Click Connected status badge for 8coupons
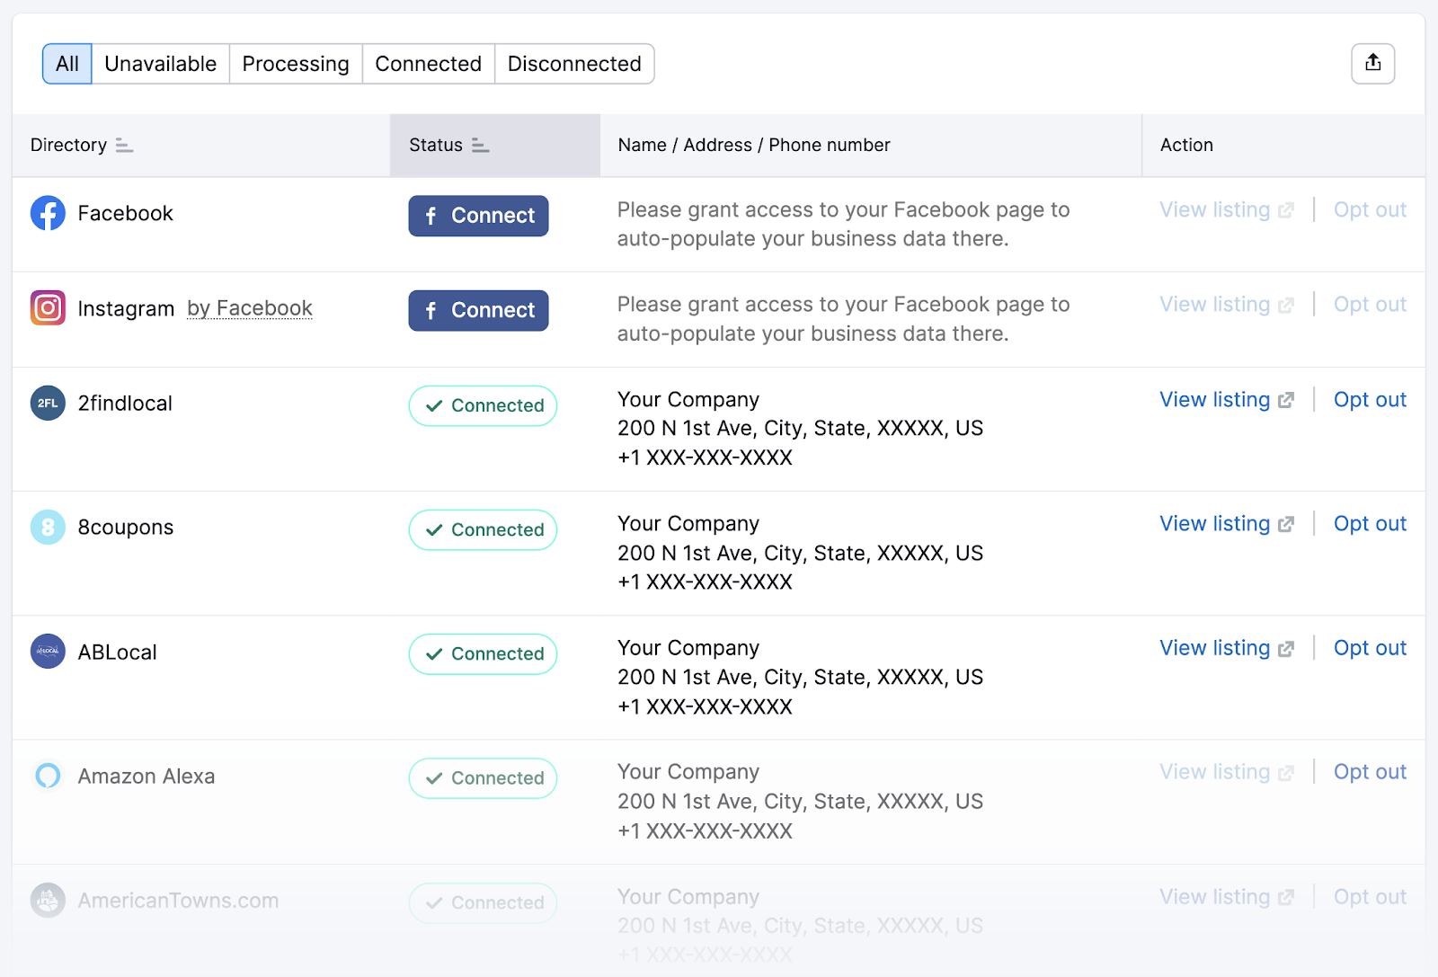Viewport: 1438px width, 977px height. pyautogui.click(x=483, y=530)
